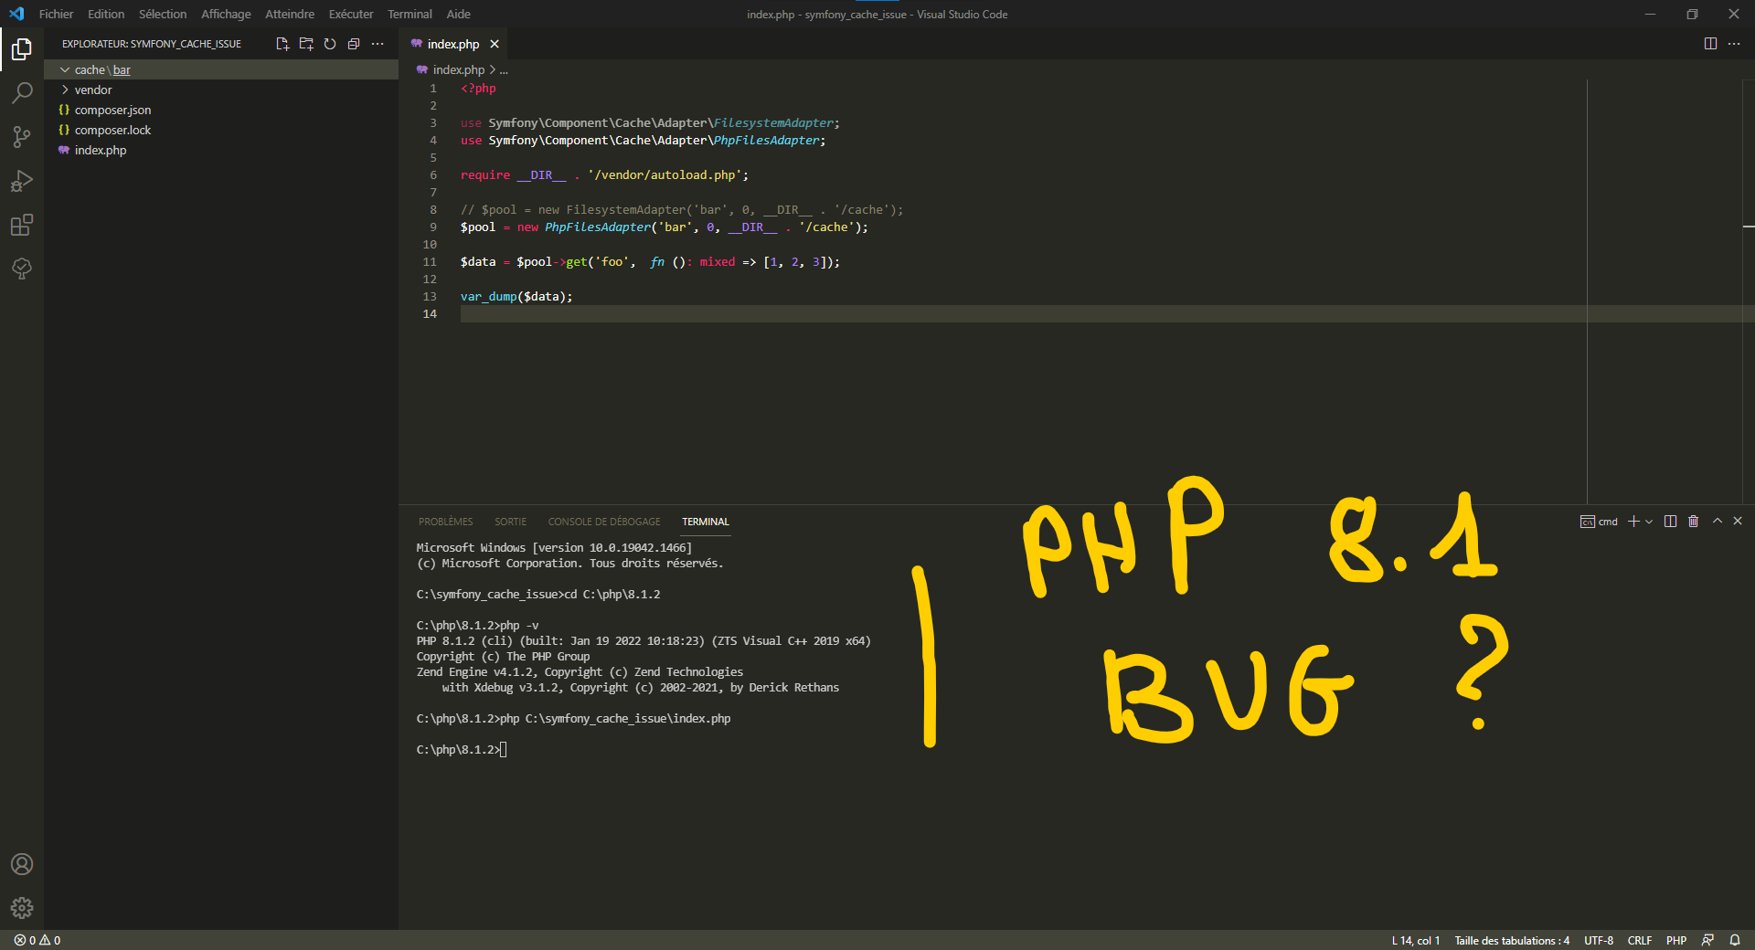Viewport: 1755px width, 950px height.
Task: Maximize the terminal panel size
Action: [x=1718, y=521]
